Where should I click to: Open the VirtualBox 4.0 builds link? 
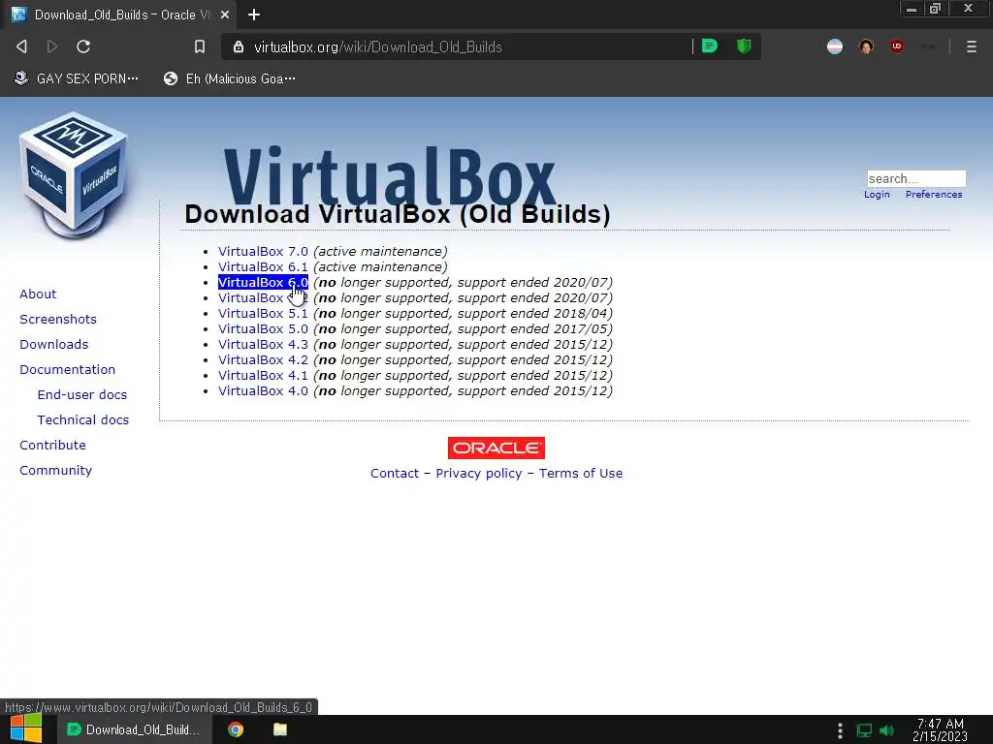[x=263, y=391]
